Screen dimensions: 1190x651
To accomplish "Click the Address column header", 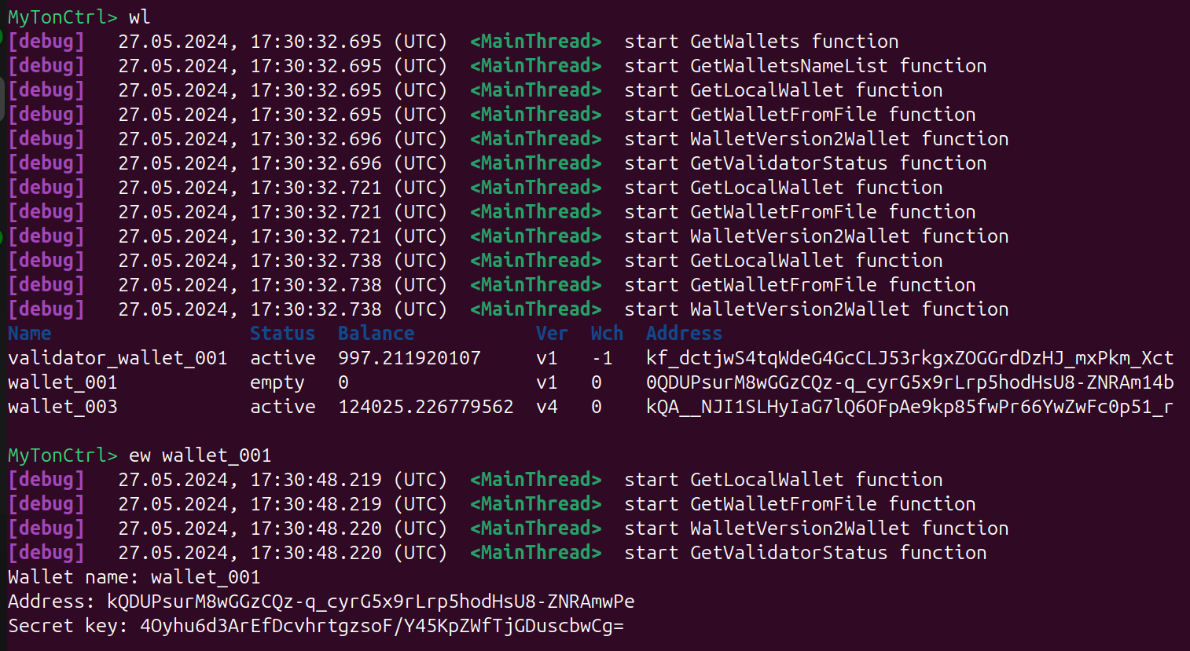I will (684, 334).
